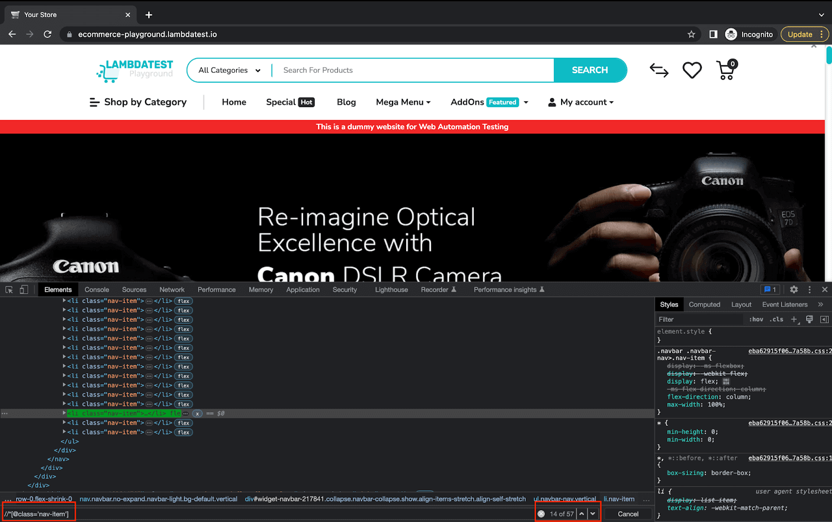832x522 pixels.
Task: Open the compare products arrows icon
Action: click(x=659, y=70)
